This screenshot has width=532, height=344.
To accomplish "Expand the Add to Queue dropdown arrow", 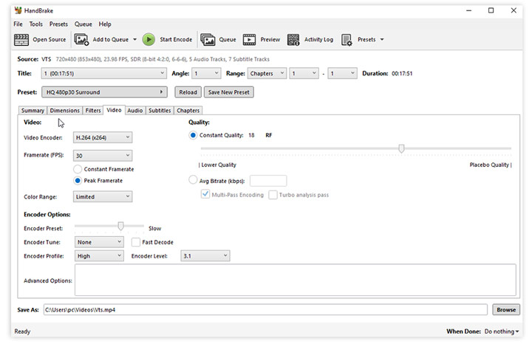I will pyautogui.click(x=134, y=40).
